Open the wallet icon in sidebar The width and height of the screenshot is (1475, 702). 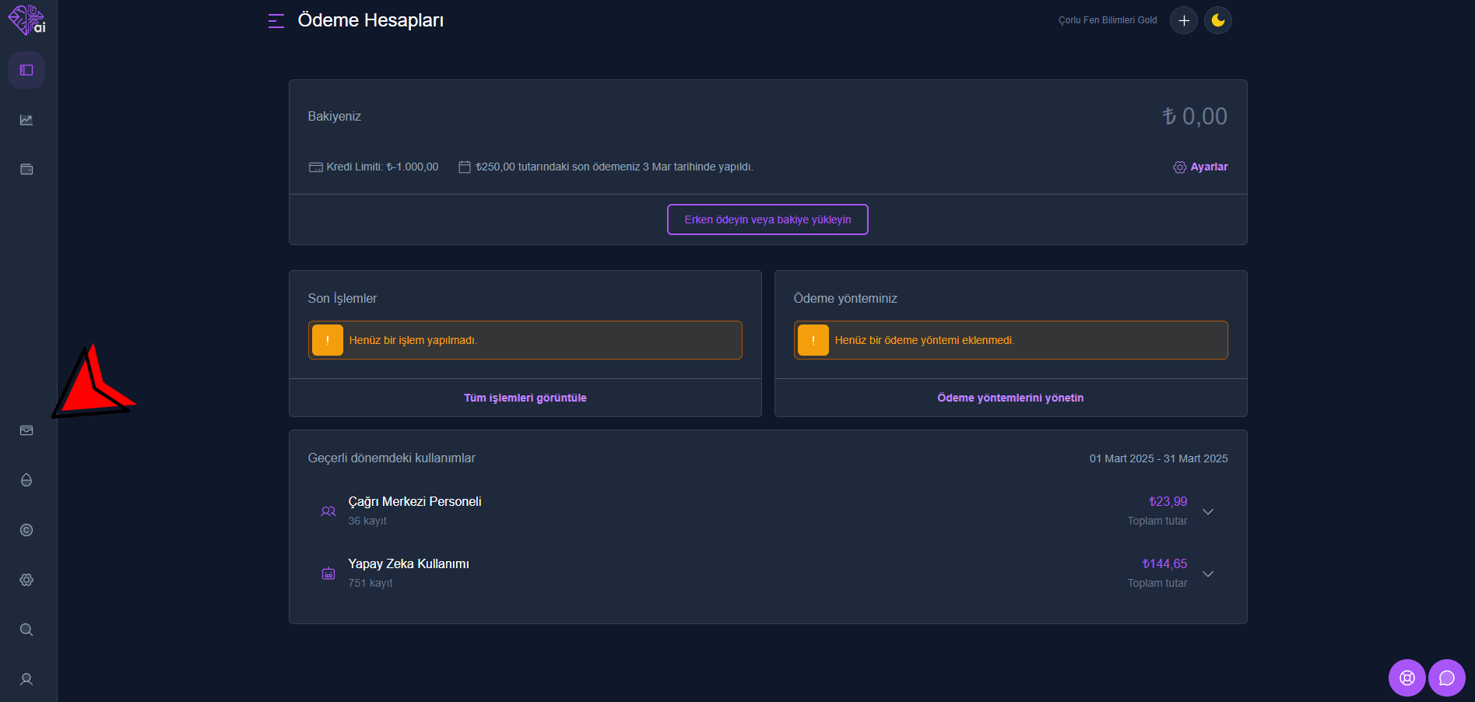click(x=26, y=169)
